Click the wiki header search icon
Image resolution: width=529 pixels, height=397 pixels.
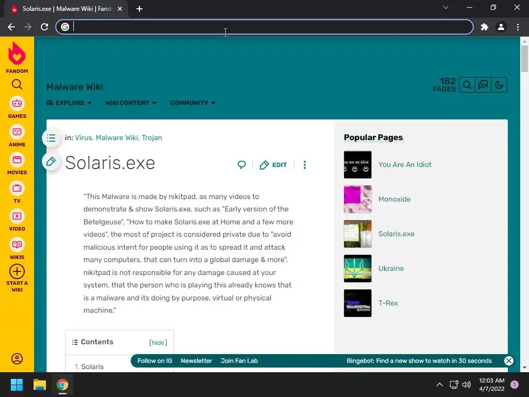coord(467,85)
